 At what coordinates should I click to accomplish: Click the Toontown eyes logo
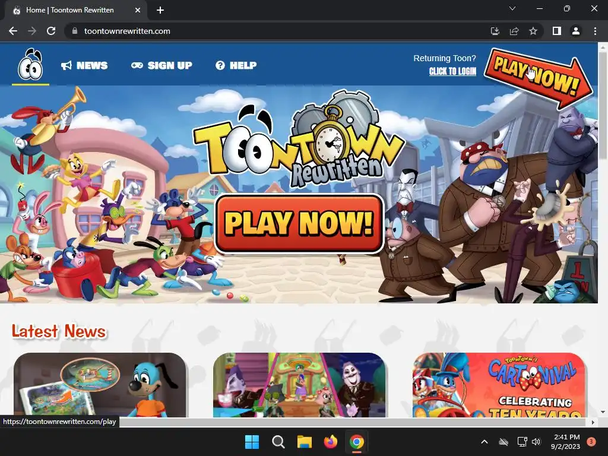point(30,64)
